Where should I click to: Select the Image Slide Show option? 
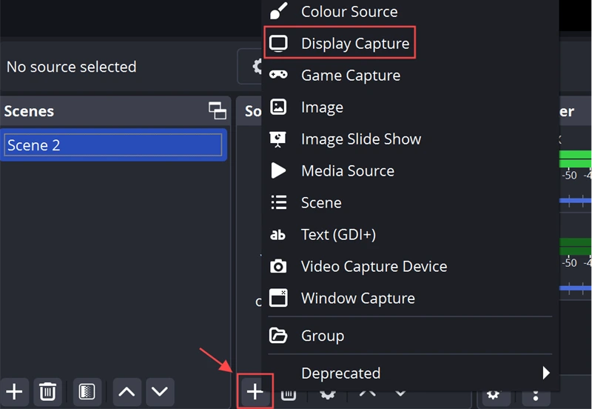pyautogui.click(x=360, y=139)
